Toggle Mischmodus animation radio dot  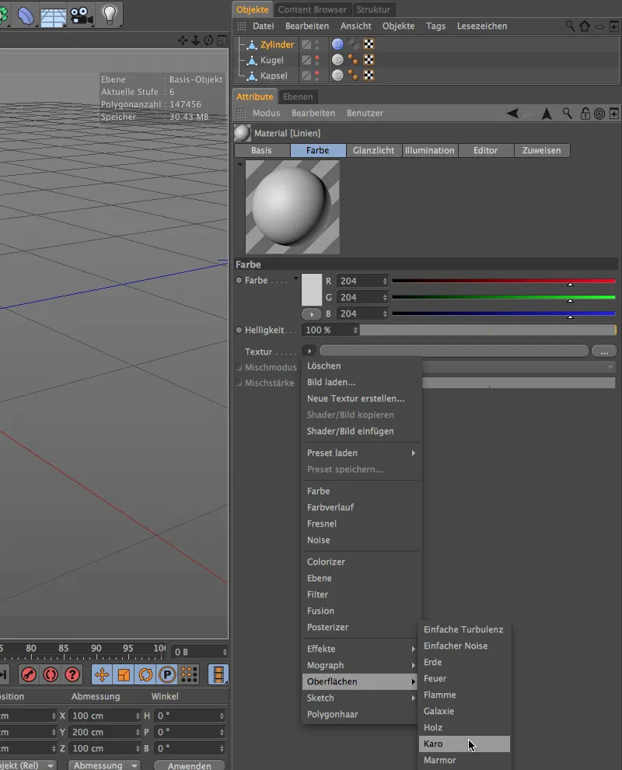(239, 367)
